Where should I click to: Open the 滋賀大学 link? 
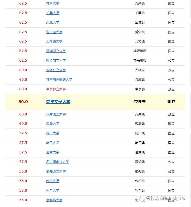(53, 152)
